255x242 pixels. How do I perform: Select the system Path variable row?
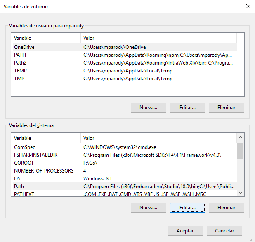(x=125, y=187)
